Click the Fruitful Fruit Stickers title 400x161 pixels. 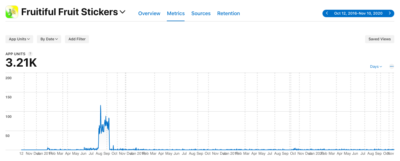(x=70, y=12)
